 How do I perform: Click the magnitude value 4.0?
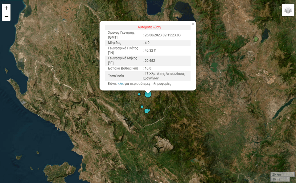(147, 43)
